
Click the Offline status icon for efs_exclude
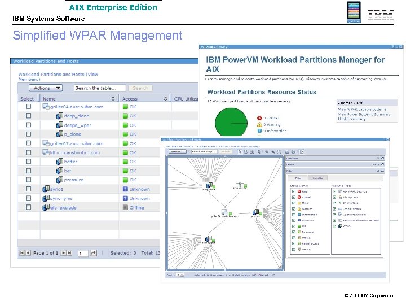[125, 207]
